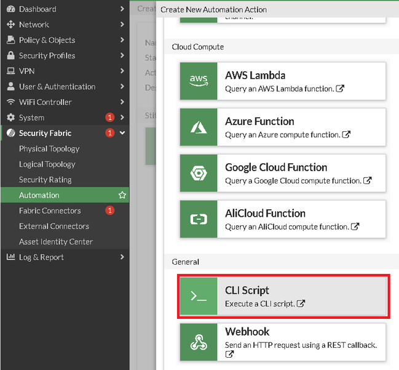Expand the Log & Report menu
This screenshot has width=399, height=370.
[x=122, y=257]
